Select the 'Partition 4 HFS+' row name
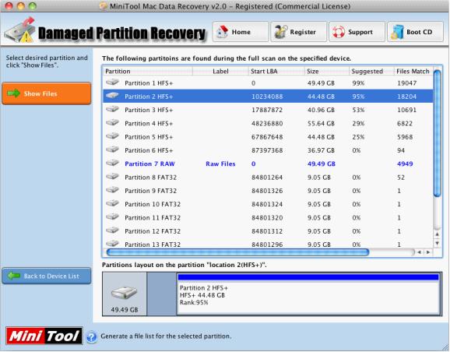450x352 pixels. click(x=149, y=124)
